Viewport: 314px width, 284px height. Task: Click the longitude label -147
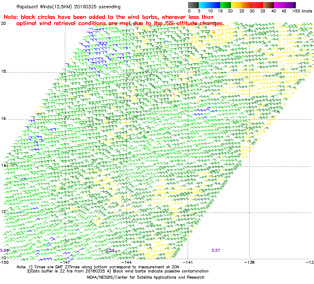coord(65,262)
